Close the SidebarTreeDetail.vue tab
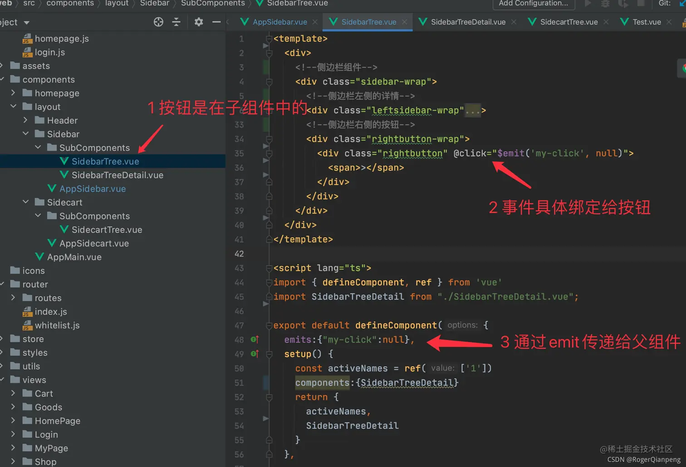686x467 pixels. [514, 22]
